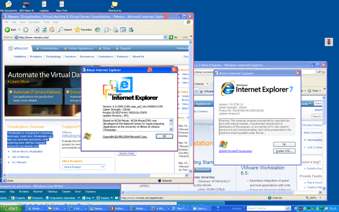
Task: Click System Info button in IE7 About dialog
Action: pyautogui.click(x=284, y=151)
